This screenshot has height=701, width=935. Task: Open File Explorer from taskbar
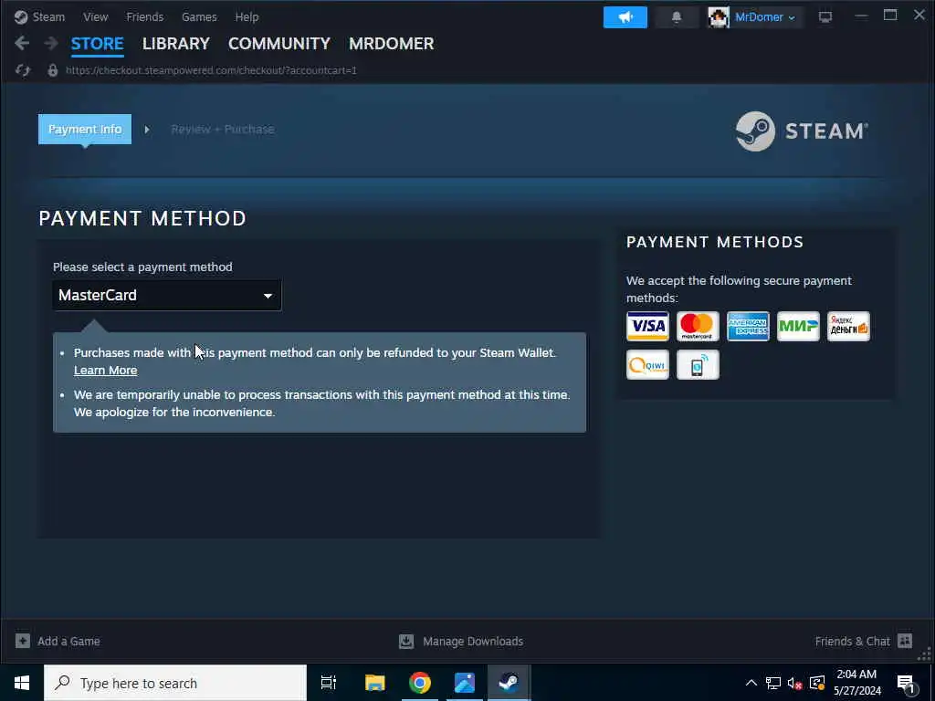(x=375, y=683)
